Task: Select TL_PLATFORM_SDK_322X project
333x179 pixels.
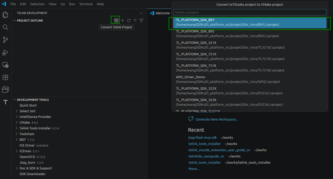Action: click(x=250, y=91)
